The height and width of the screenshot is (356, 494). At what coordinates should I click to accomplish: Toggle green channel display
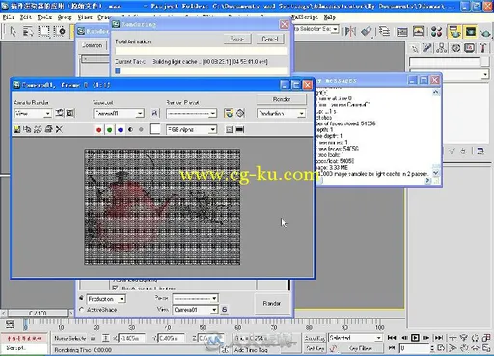110,130
